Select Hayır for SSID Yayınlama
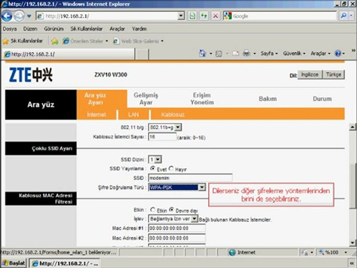357x268 pixels. click(x=171, y=169)
